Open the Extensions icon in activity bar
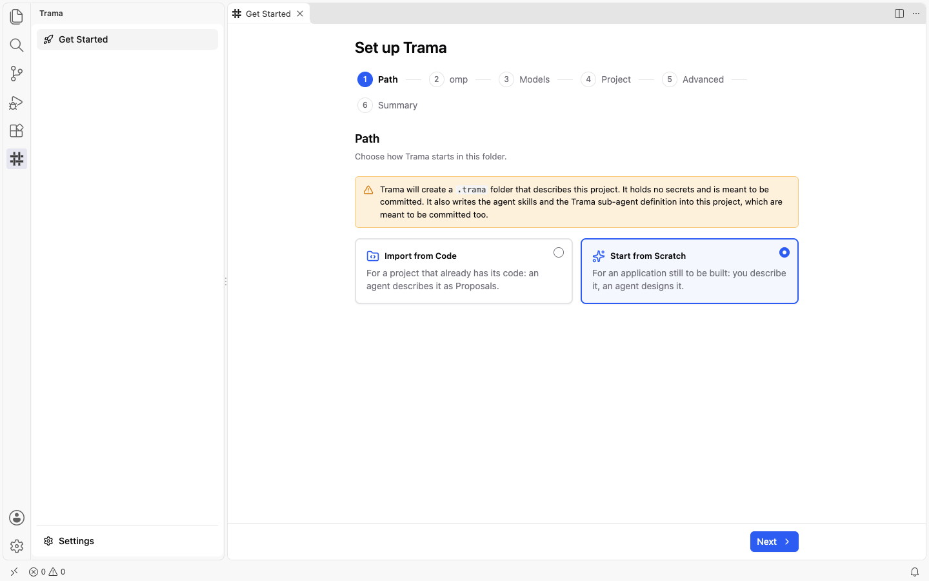The height and width of the screenshot is (581, 929). [17, 130]
